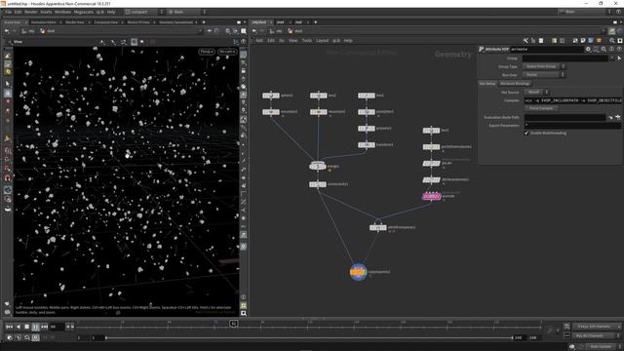Click the search icon in parameter header
624x351 pixels.
[604, 50]
